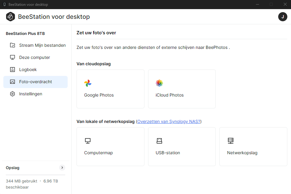The image size is (291, 194).
Task: Click the Google Photos pinwheel icon
Action: pos(87,83)
